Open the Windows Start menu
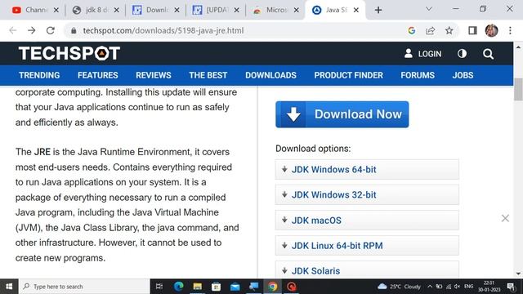This screenshot has width=523, height=294. (9, 287)
